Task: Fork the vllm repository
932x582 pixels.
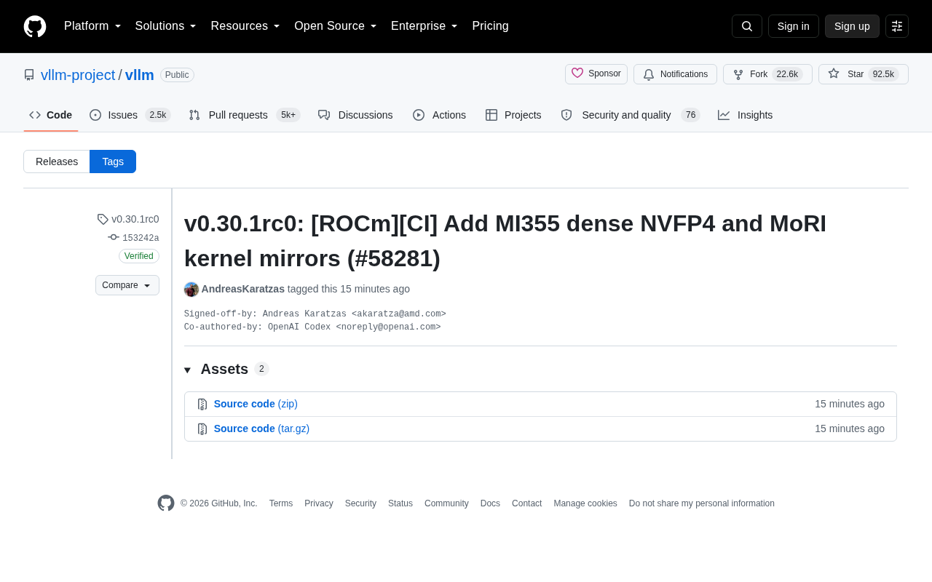Action: [x=767, y=74]
